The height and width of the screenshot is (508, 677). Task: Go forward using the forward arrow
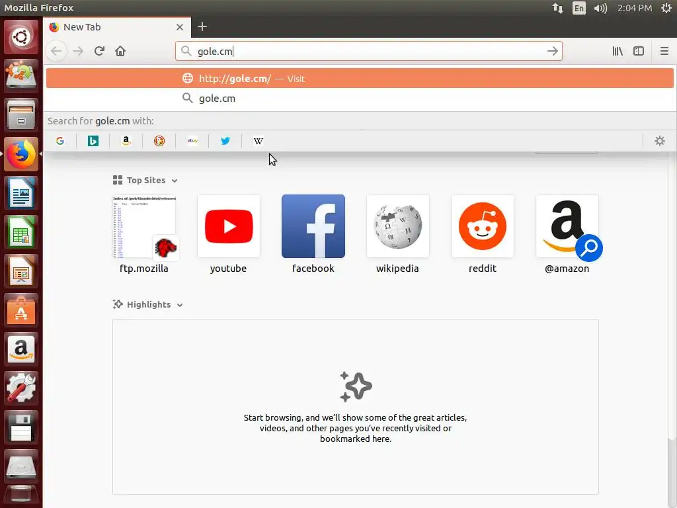78,51
